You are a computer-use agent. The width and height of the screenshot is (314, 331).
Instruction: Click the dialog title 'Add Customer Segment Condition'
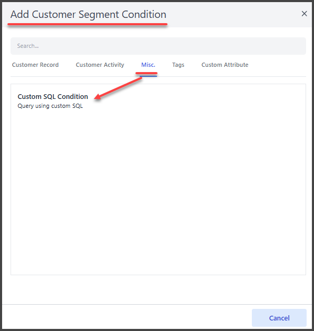(x=89, y=15)
